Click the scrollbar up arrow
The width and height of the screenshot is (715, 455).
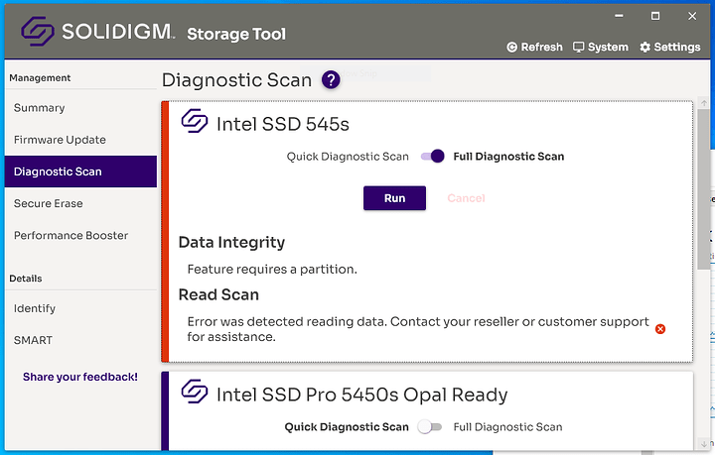pos(704,104)
